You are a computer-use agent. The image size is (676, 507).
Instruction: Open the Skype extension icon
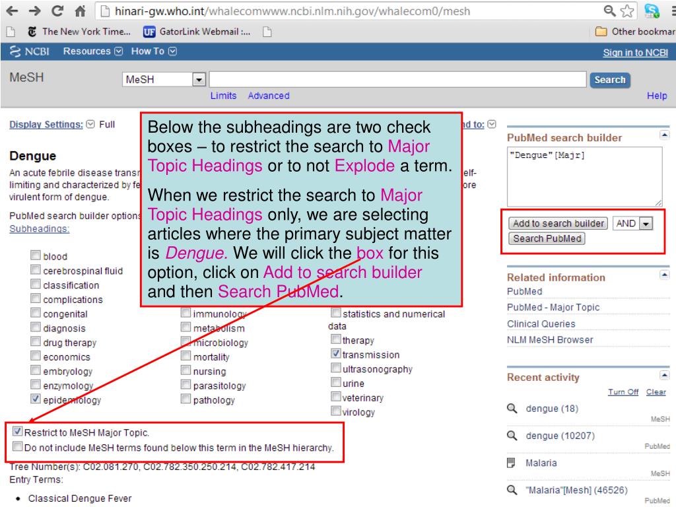tap(652, 11)
